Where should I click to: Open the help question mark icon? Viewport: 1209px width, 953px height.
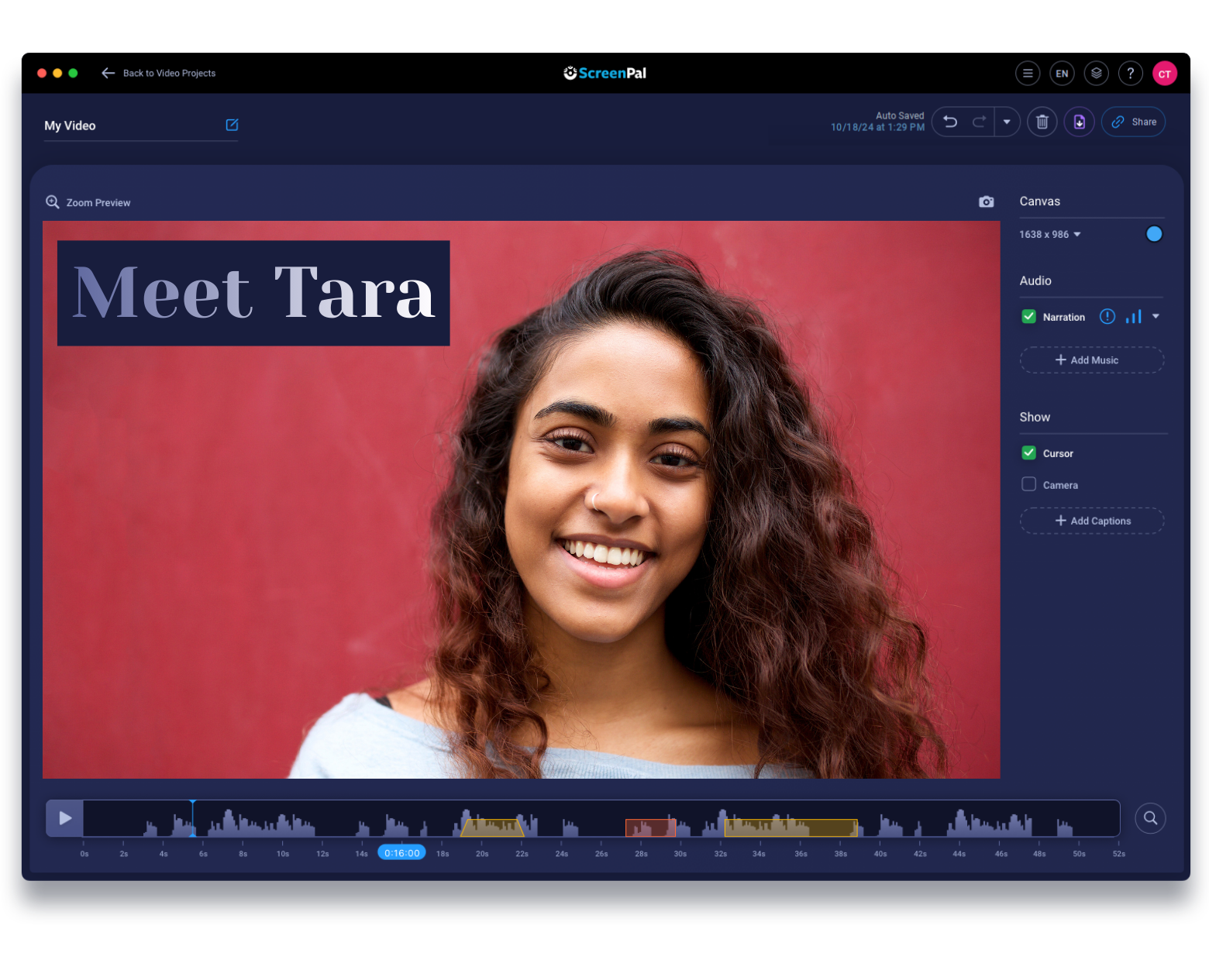[1130, 73]
